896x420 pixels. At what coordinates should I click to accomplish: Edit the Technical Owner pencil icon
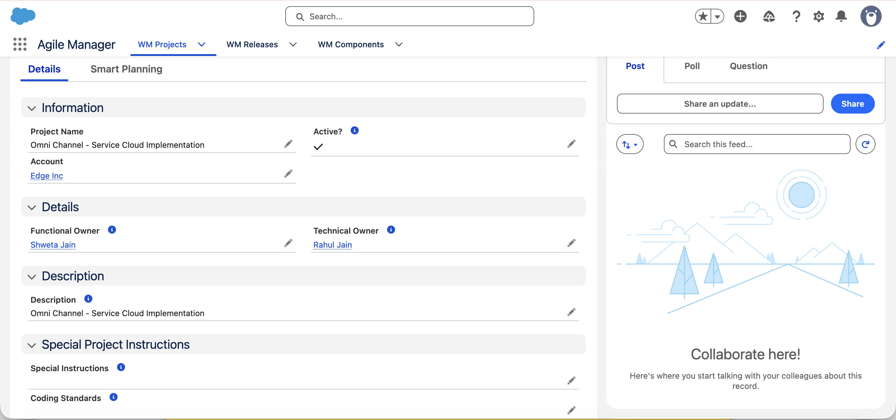(x=571, y=243)
